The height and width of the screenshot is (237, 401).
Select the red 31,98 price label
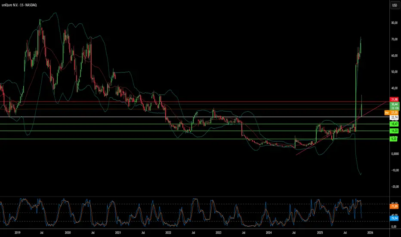point(395,100)
